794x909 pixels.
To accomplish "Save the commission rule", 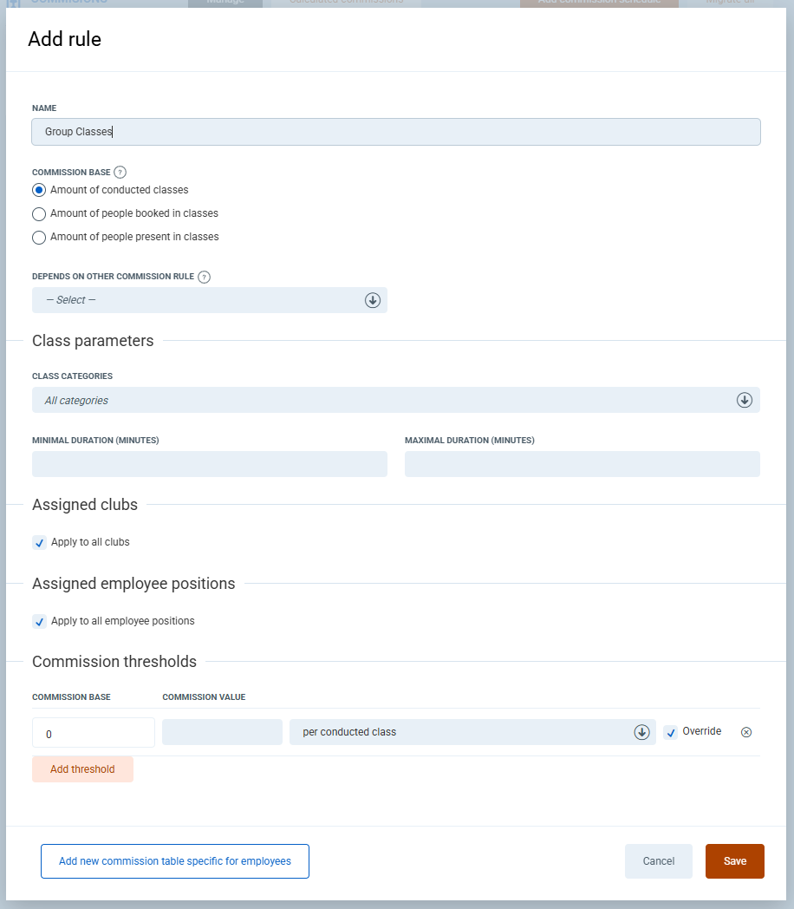I will tap(734, 861).
